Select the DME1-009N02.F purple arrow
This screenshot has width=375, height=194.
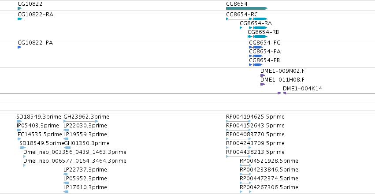coord(263,75)
